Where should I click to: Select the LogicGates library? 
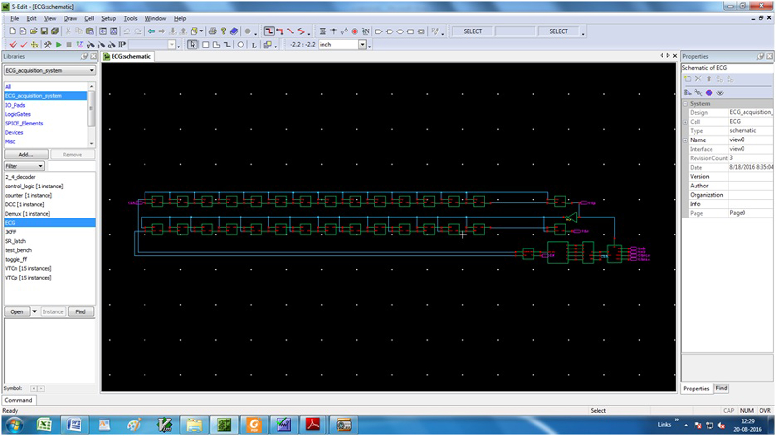point(18,114)
